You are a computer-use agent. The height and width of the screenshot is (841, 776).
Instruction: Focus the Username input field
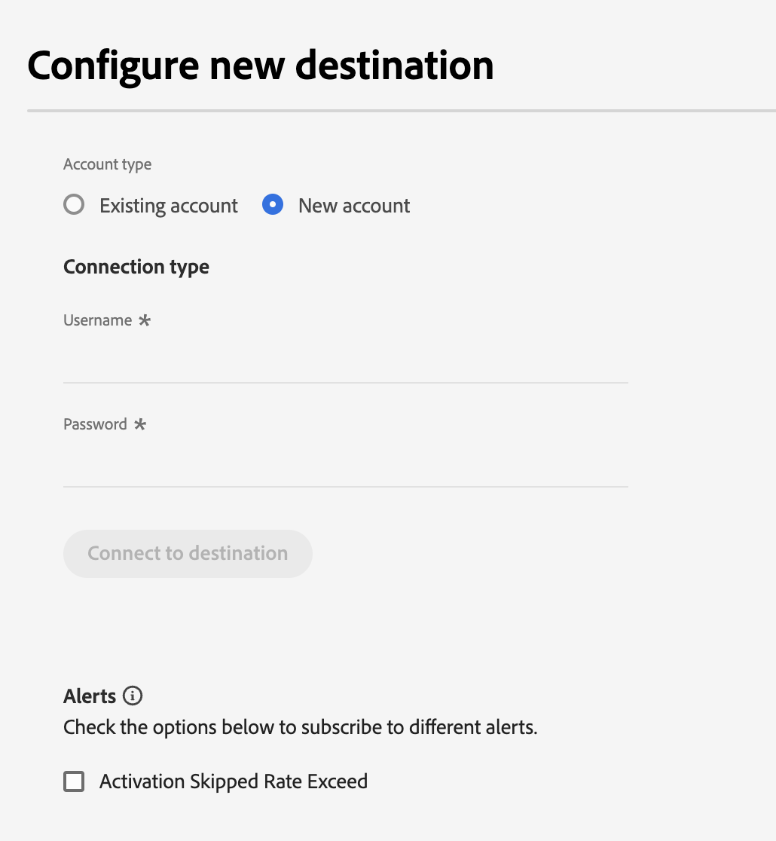point(345,360)
